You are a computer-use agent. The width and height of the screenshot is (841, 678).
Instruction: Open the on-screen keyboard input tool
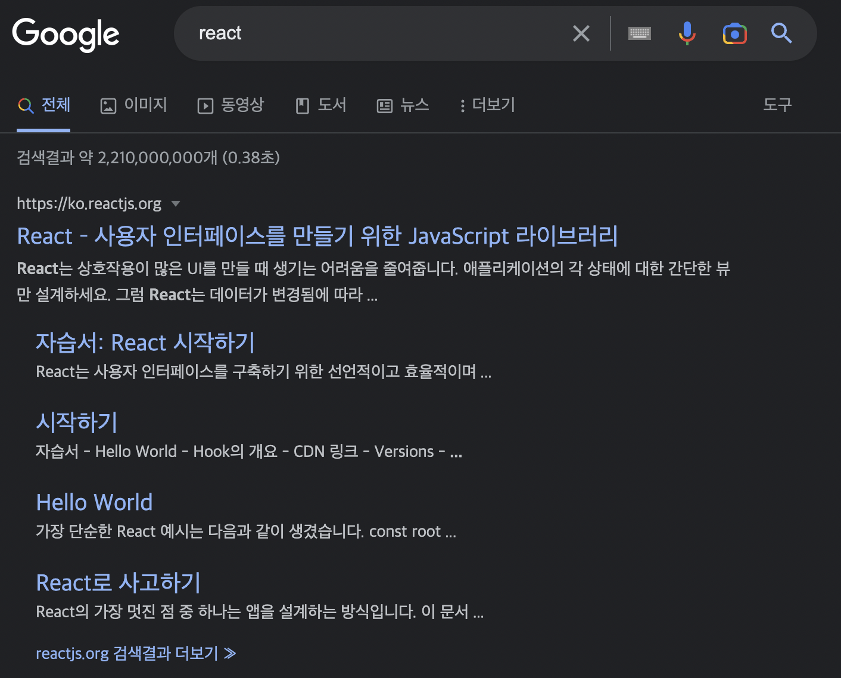(x=640, y=33)
